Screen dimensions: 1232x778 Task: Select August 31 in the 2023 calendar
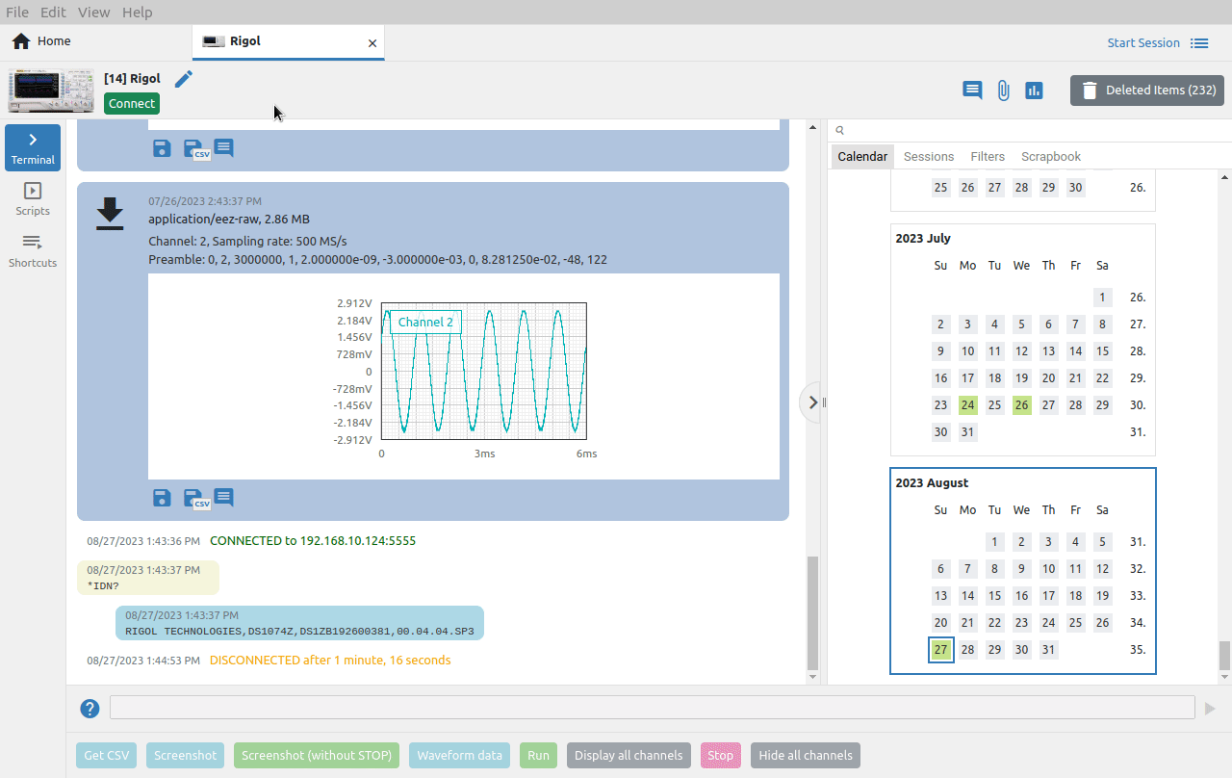tap(1049, 650)
